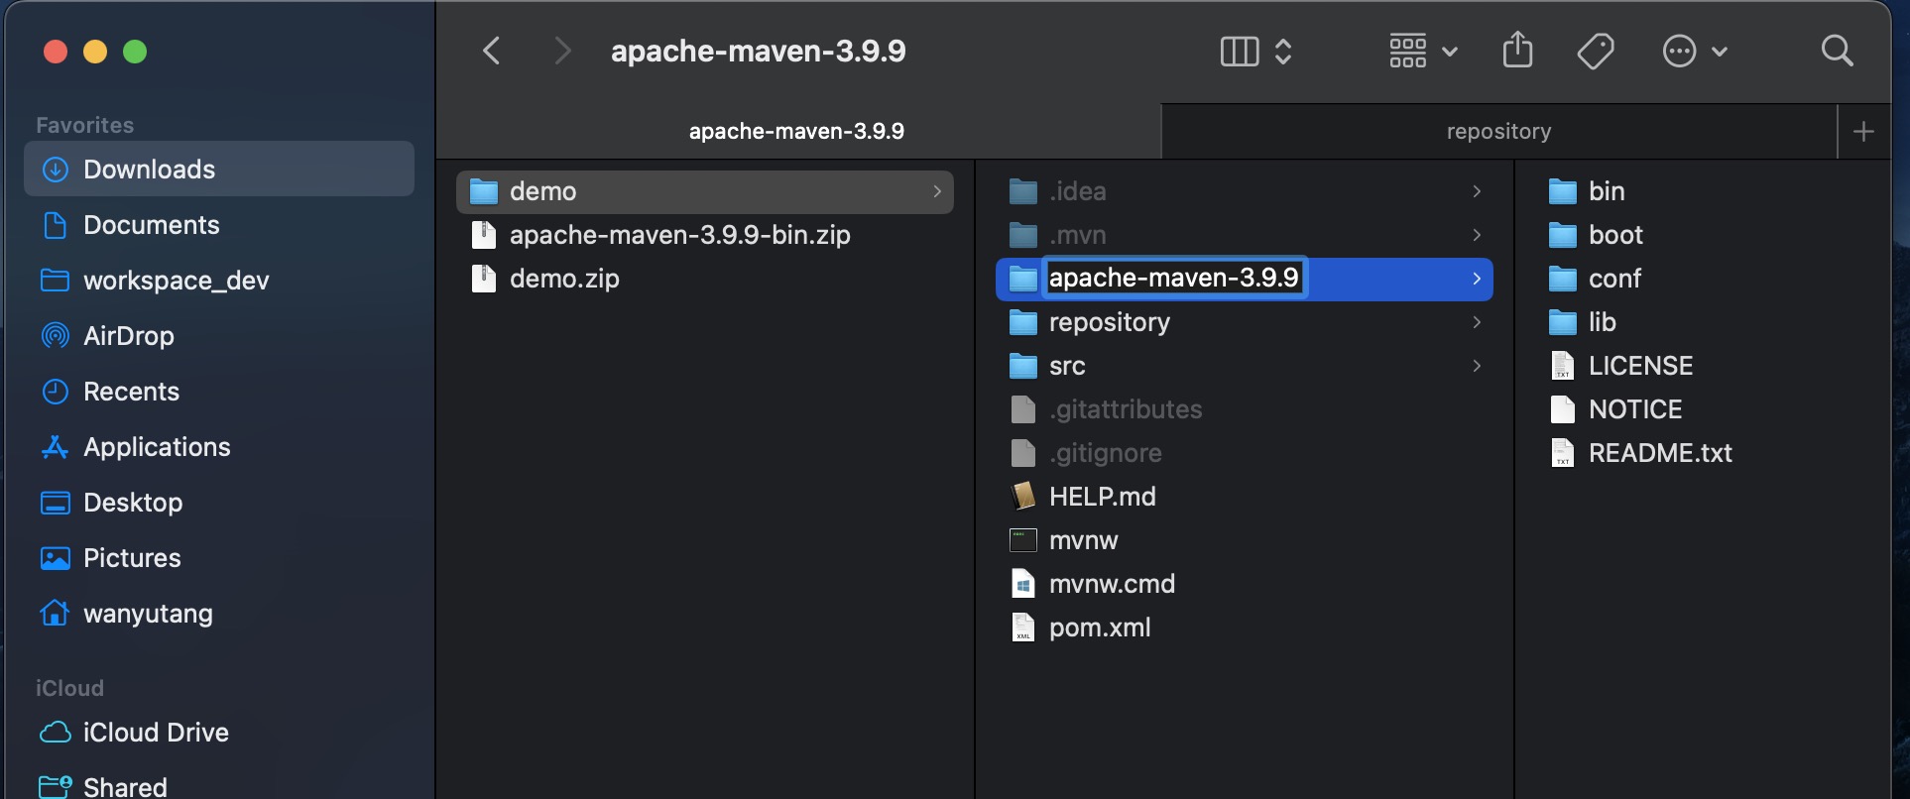Open the ellipsis action menu

tap(1694, 51)
